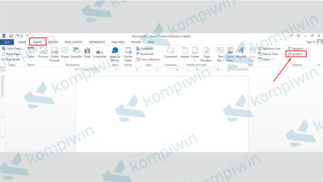Insert Date & Time
Viewport: 323px width, 182px height.
click(x=268, y=54)
